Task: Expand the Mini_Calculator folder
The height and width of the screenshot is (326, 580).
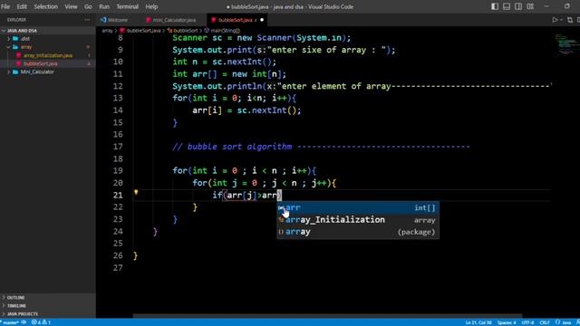Action: pyautogui.click(x=37, y=72)
